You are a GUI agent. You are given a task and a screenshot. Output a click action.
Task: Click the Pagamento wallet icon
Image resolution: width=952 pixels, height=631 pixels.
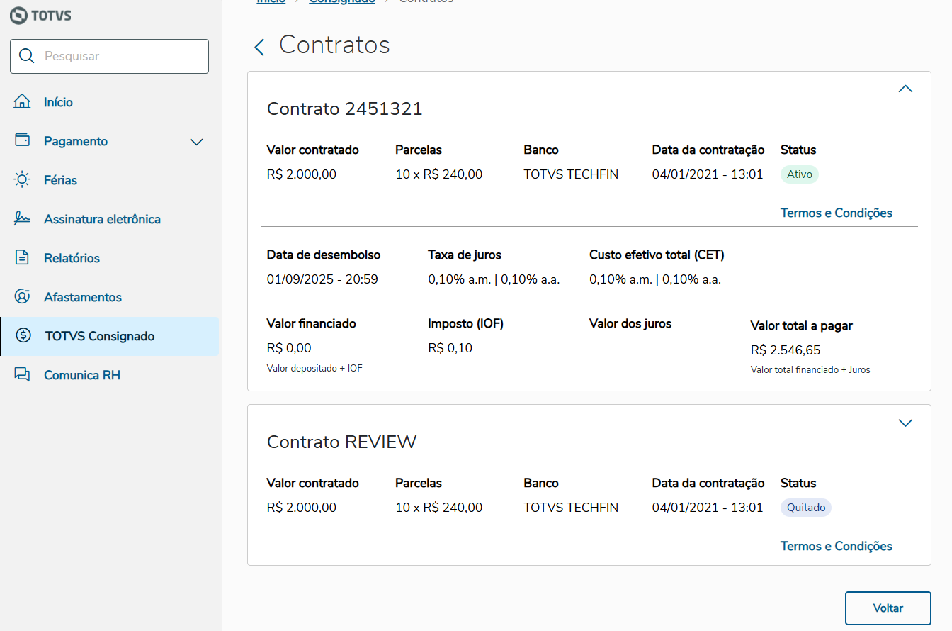[23, 140]
